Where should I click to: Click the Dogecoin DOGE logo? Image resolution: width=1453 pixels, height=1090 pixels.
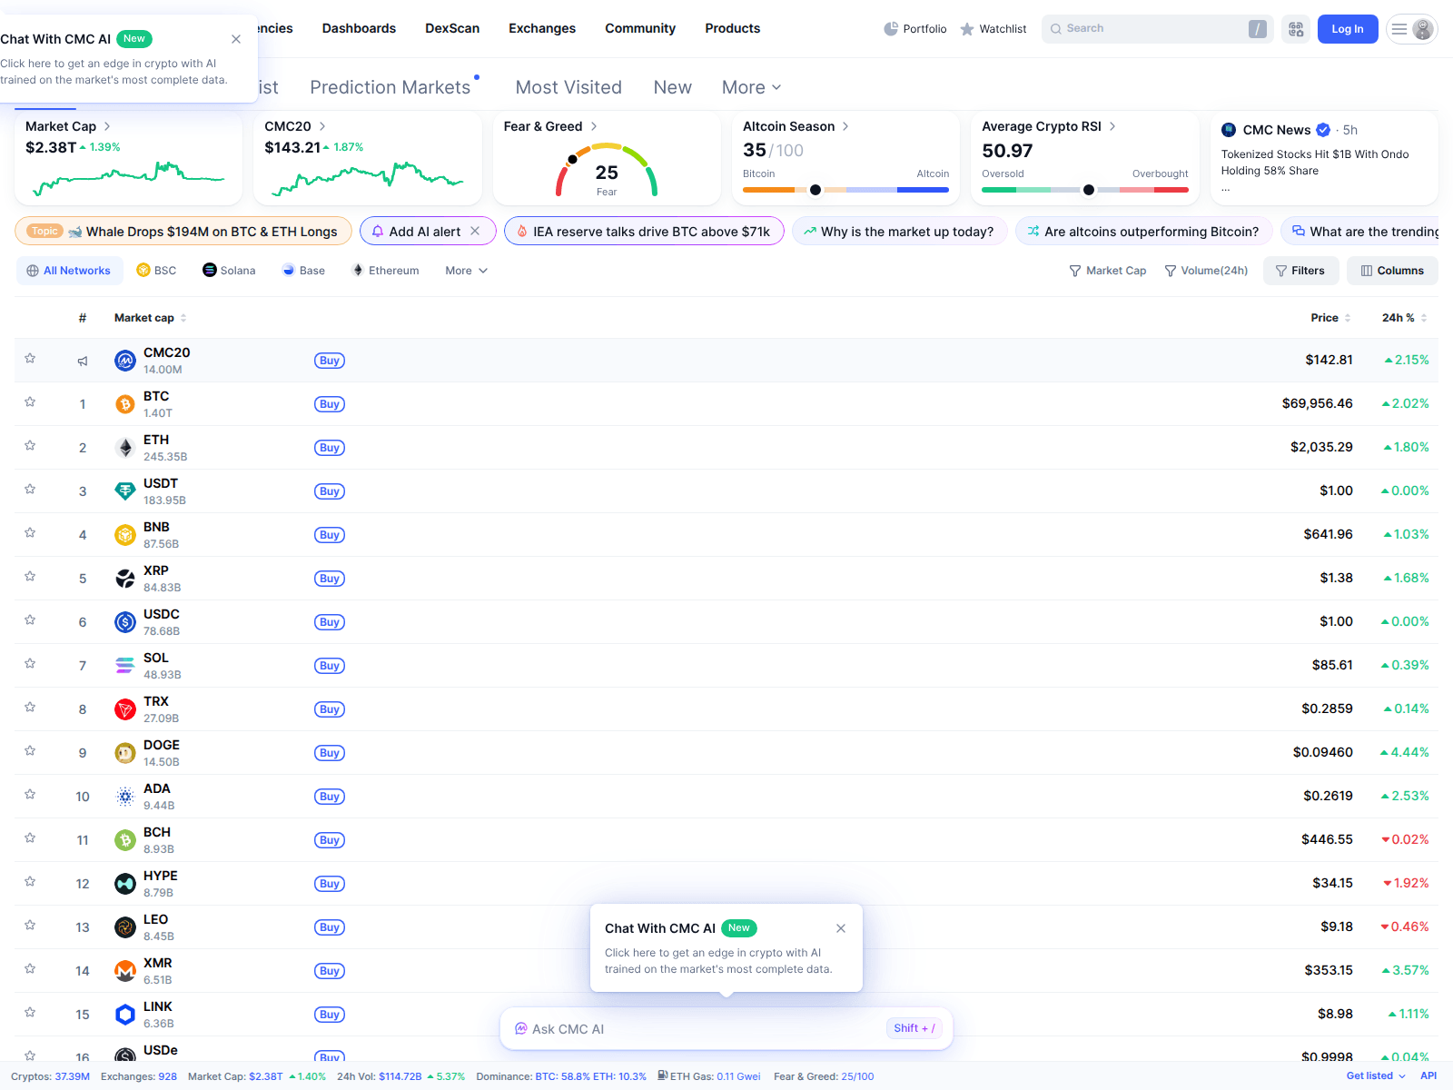pos(125,753)
